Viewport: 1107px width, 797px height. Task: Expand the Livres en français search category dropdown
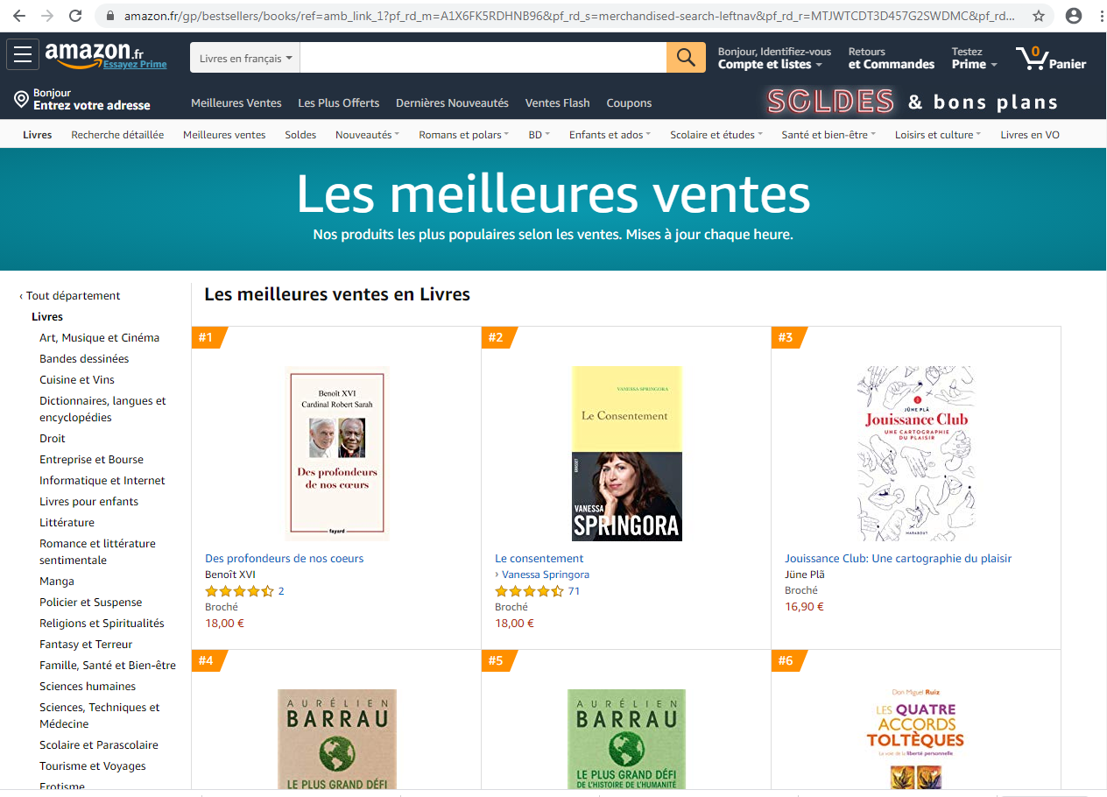tap(245, 59)
